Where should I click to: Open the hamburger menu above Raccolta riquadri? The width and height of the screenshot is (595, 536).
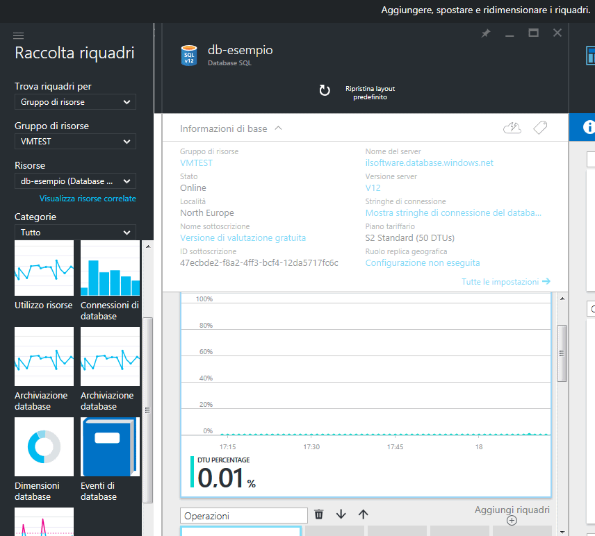tap(18, 35)
